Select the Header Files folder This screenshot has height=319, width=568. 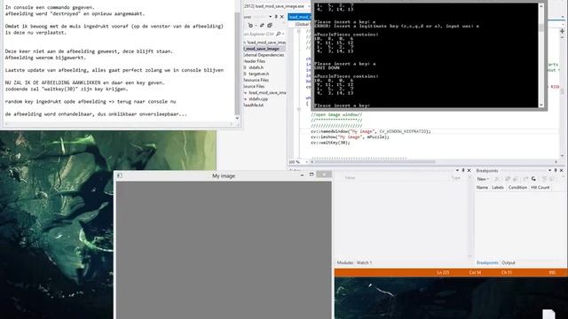tap(254, 61)
